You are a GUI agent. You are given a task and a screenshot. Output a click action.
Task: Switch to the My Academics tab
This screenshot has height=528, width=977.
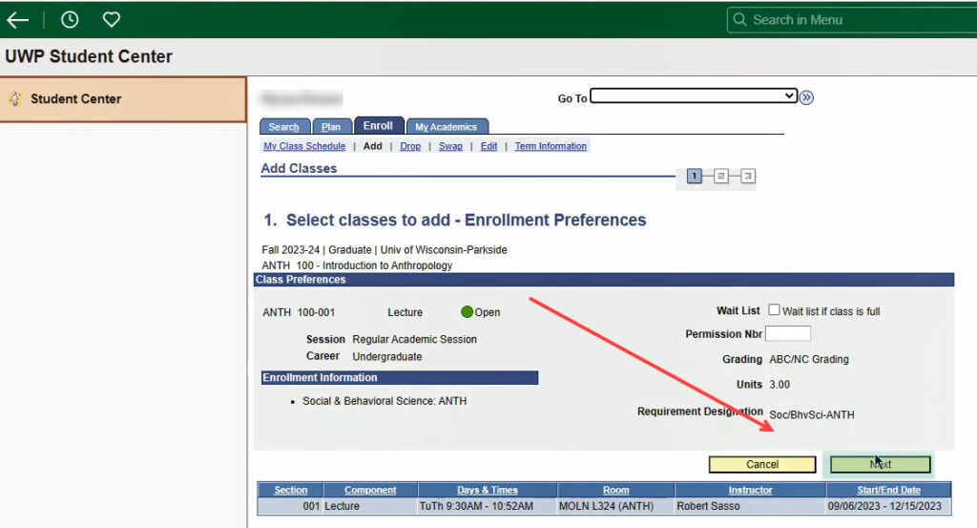[447, 127]
